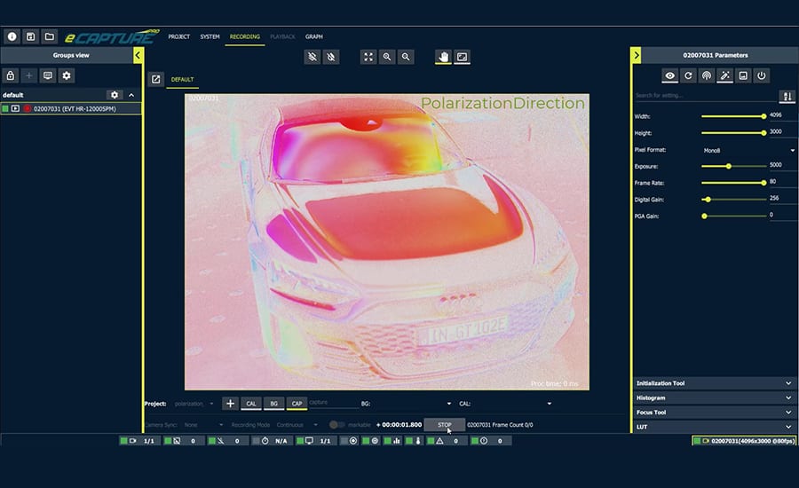
Task: Click the magic wand icon in Parameters
Action: (x=725, y=76)
